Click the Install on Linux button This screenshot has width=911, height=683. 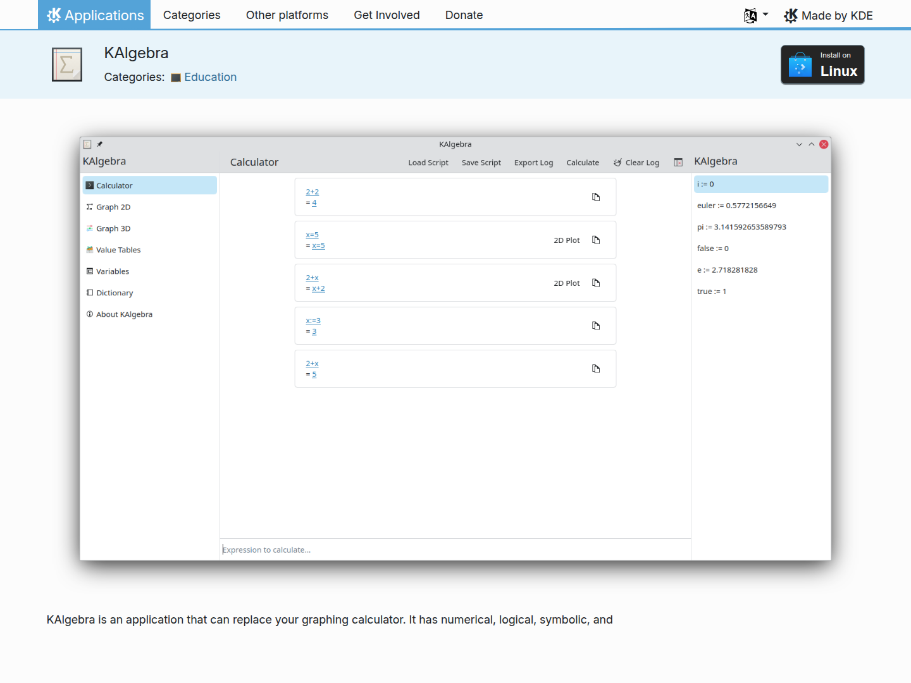coord(822,65)
